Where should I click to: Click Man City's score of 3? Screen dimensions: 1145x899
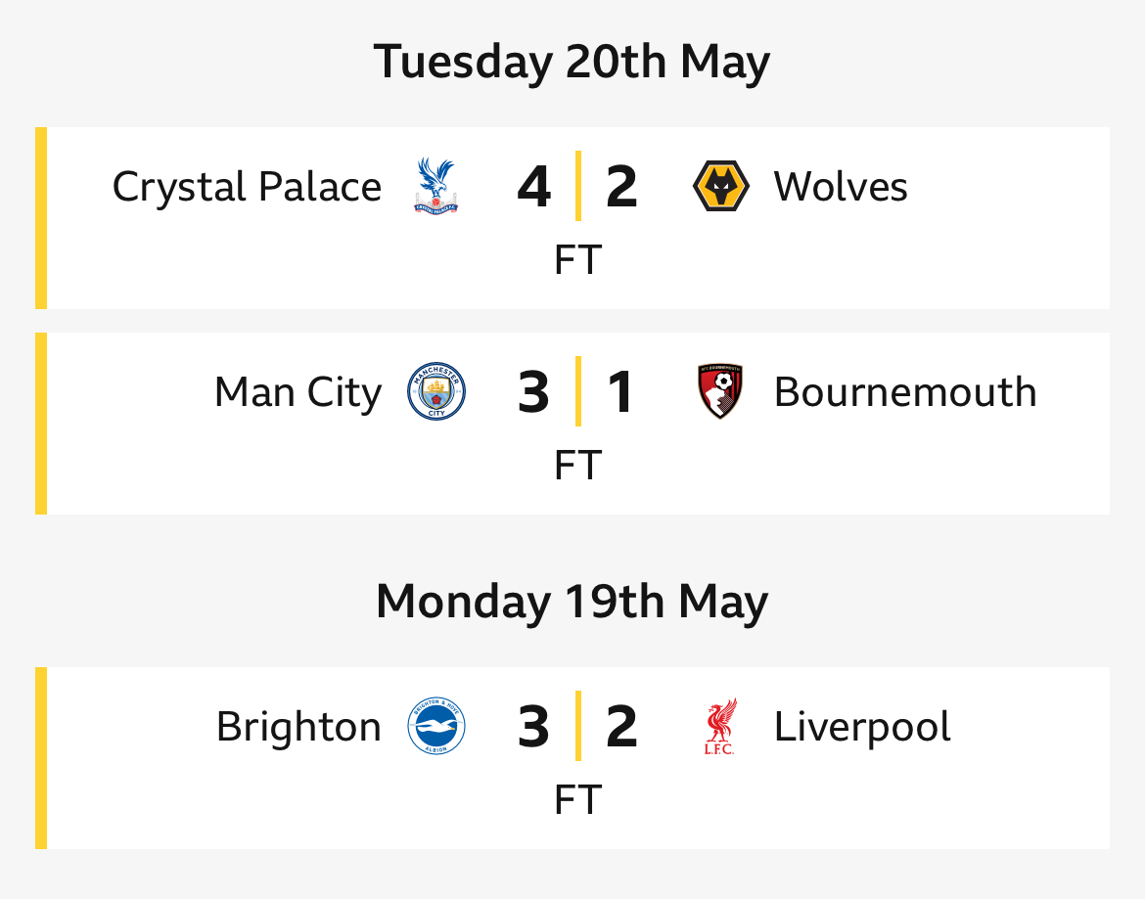point(533,392)
